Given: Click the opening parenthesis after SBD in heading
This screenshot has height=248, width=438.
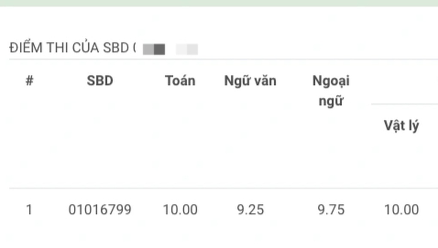Looking at the screenshot, I should [134, 48].
